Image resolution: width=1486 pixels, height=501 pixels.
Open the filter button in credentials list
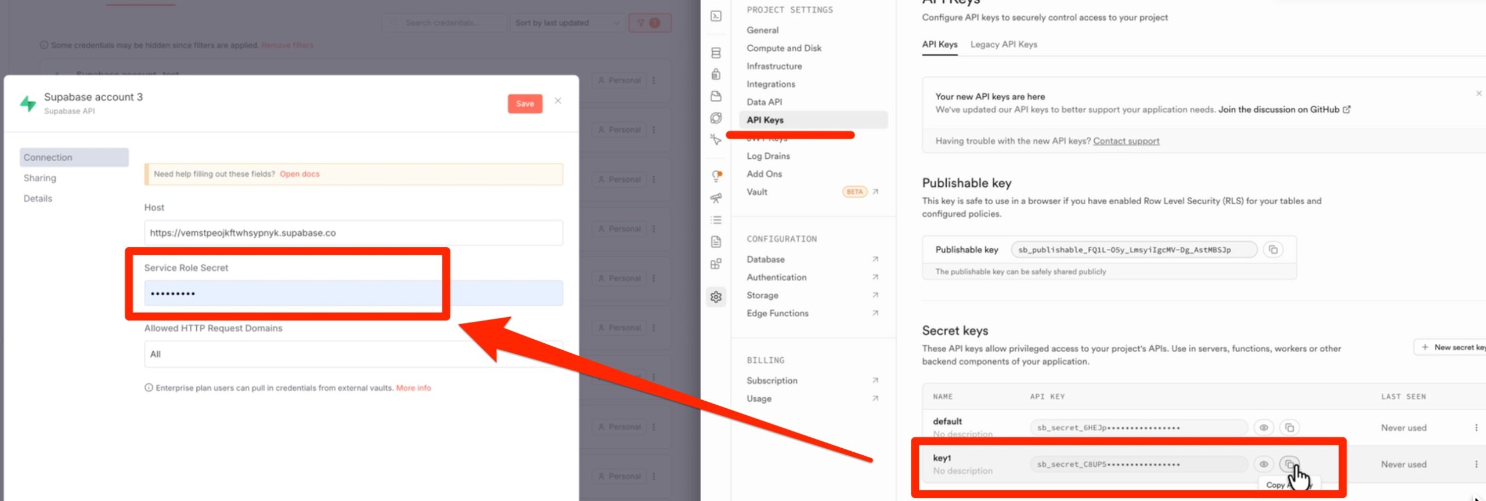point(649,23)
